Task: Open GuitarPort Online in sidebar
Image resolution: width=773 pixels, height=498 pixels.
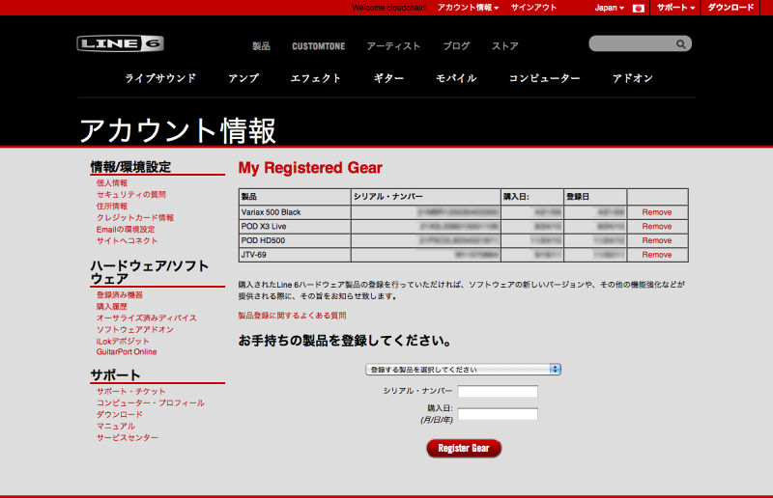Action: coord(127,351)
